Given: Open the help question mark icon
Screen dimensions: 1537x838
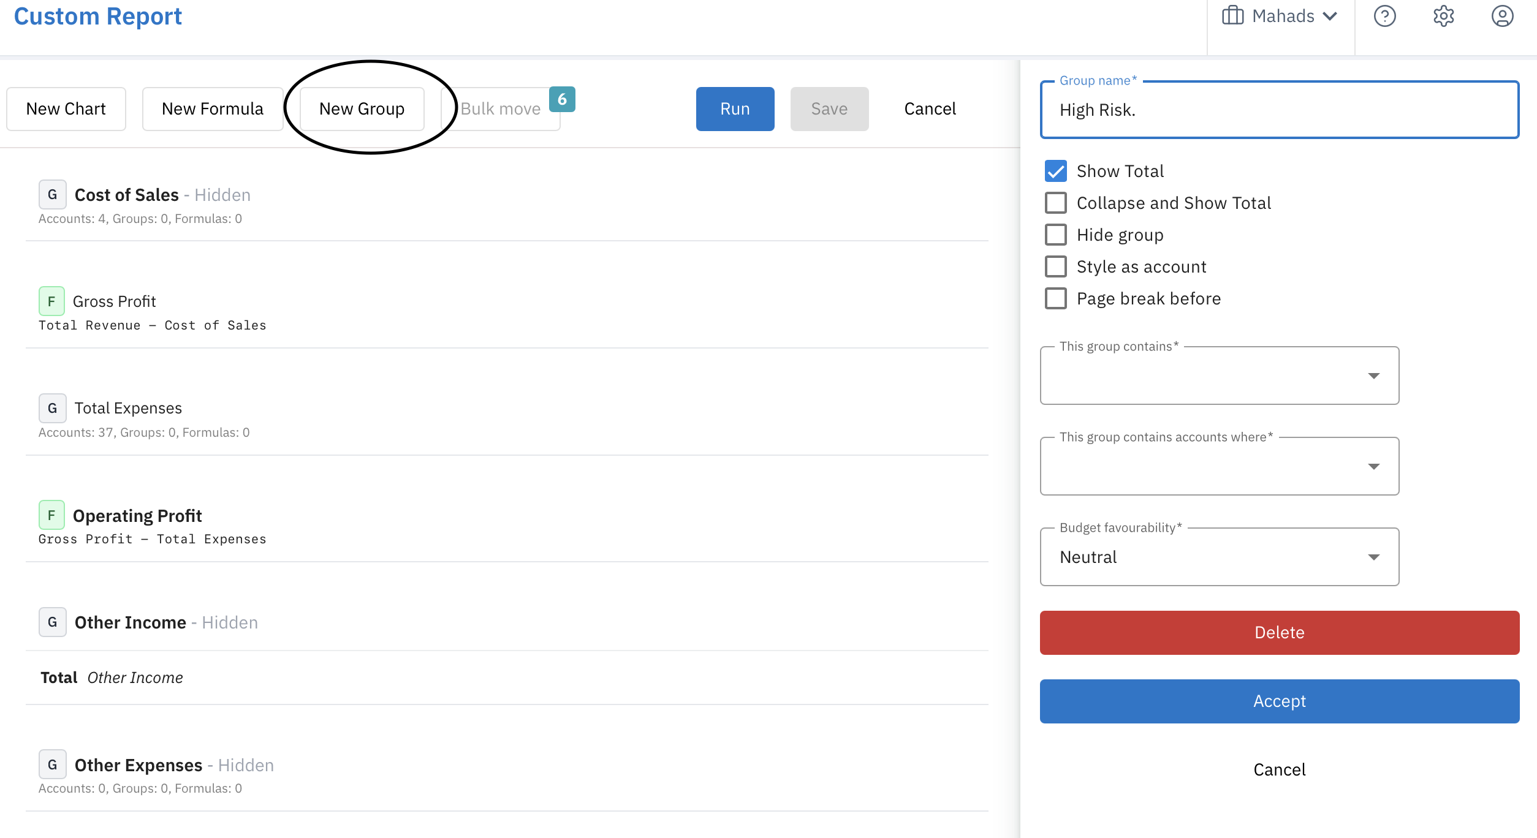Looking at the screenshot, I should tap(1384, 16).
